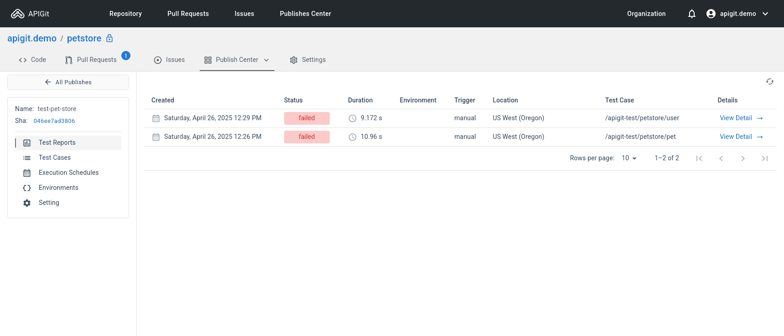
Task: Click the Duration column header
Action: 360,100
